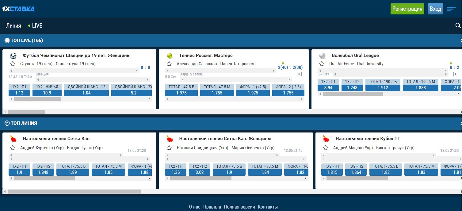Viewport: 462px width, 211px height.
Task: Star the Ural Air Force - Ural University match
Action: (x=322, y=64)
